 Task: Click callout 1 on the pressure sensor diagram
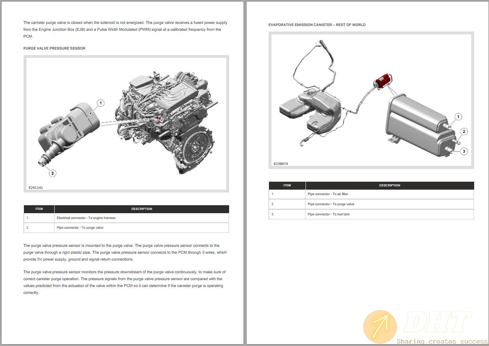tap(101, 103)
